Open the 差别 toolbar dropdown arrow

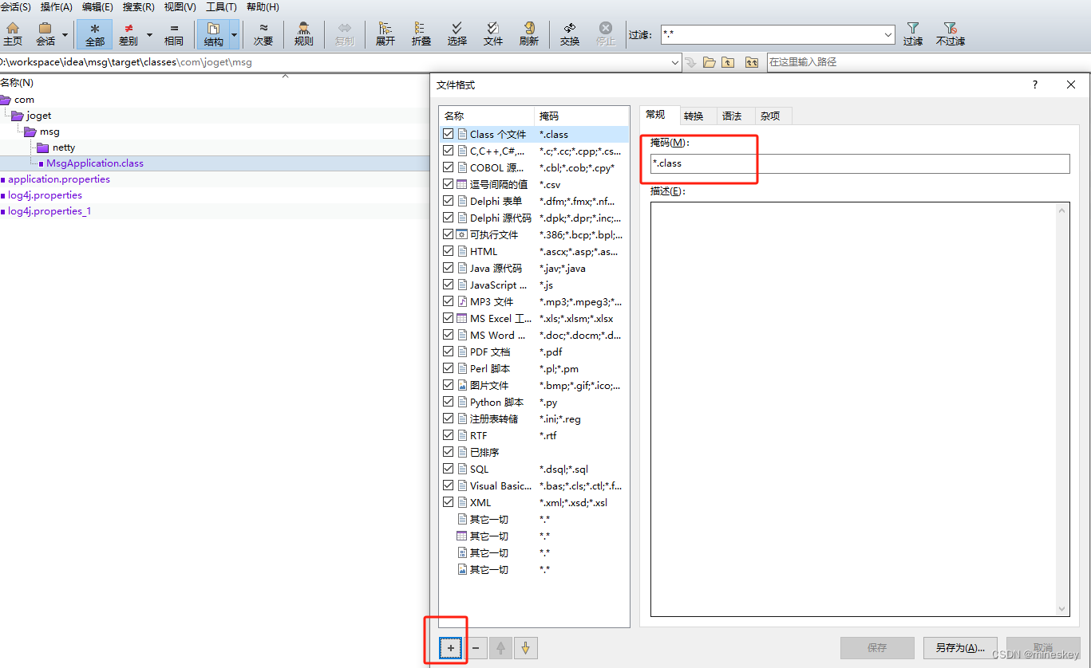pos(148,34)
